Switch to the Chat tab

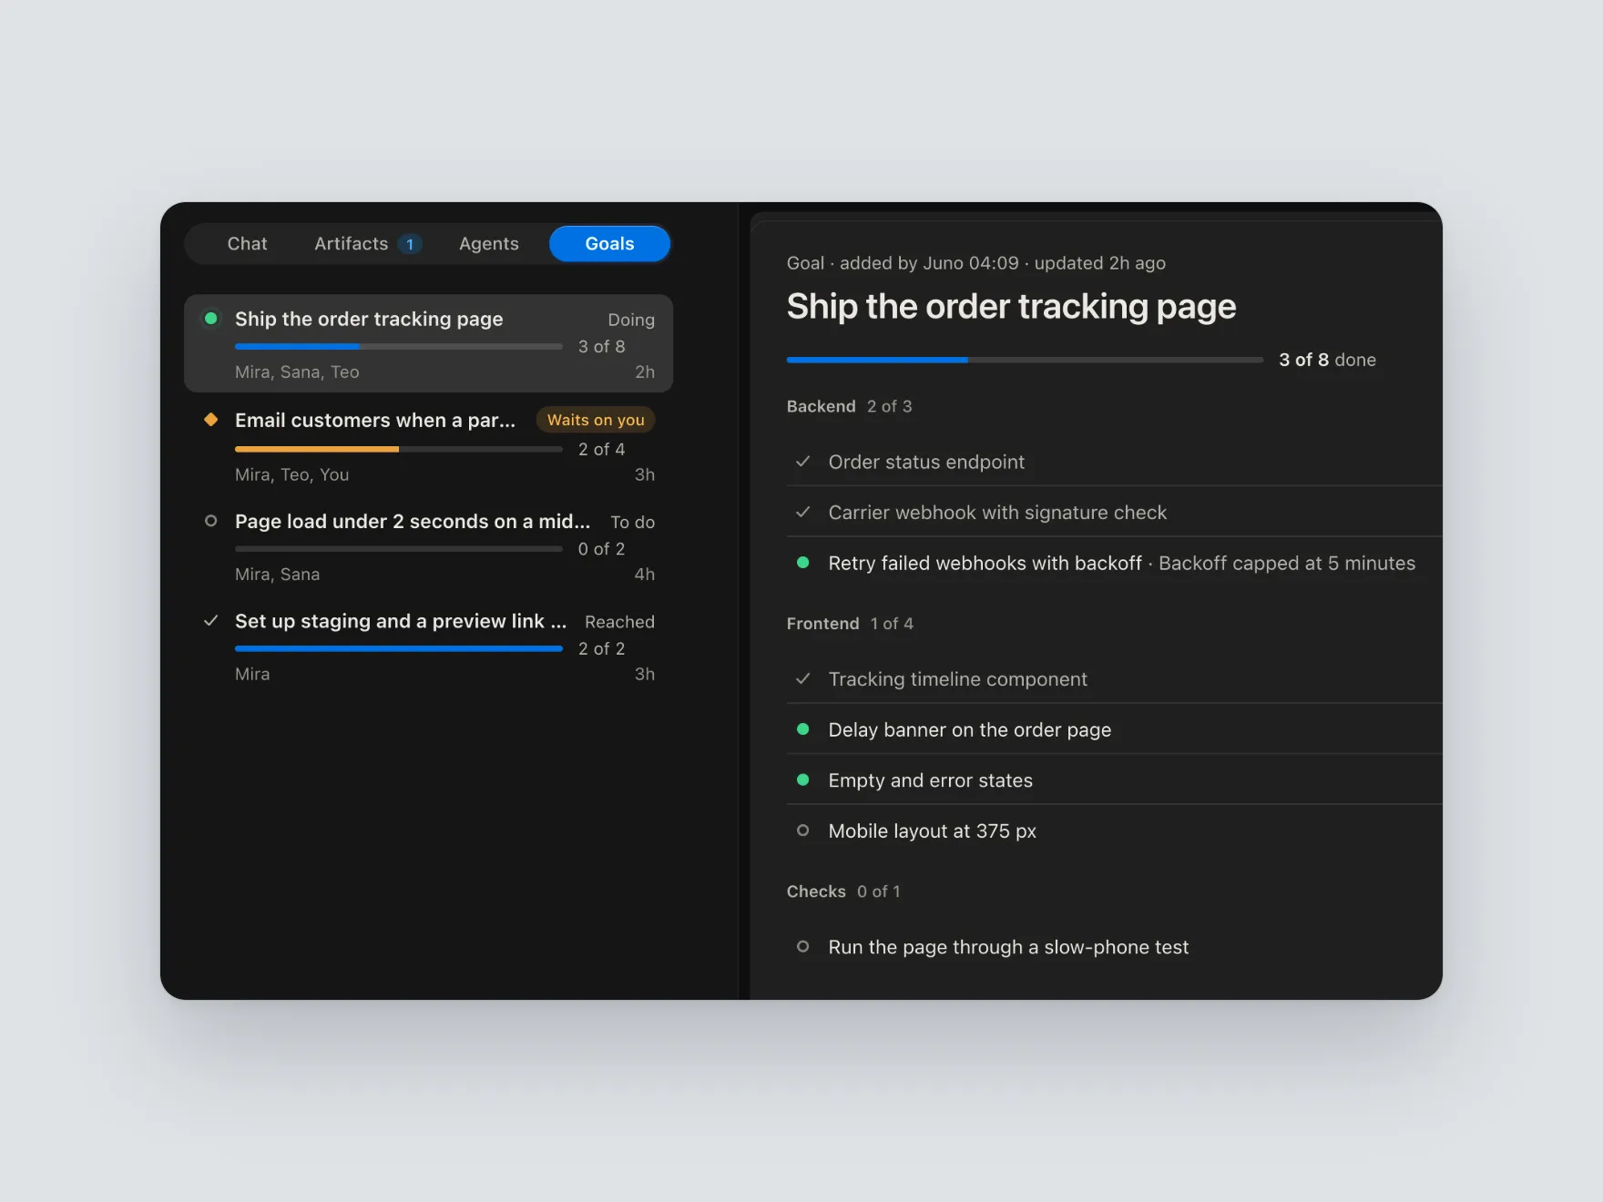[247, 244]
